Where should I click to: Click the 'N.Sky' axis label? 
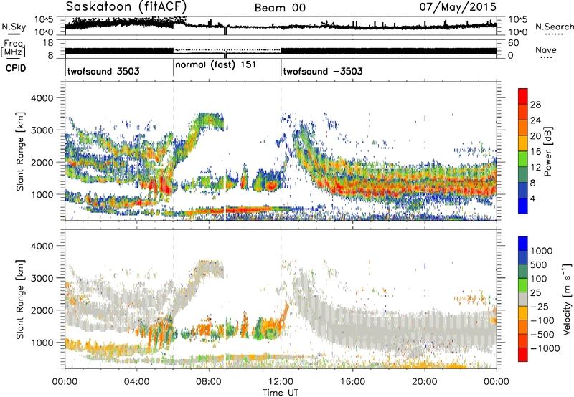[14, 27]
